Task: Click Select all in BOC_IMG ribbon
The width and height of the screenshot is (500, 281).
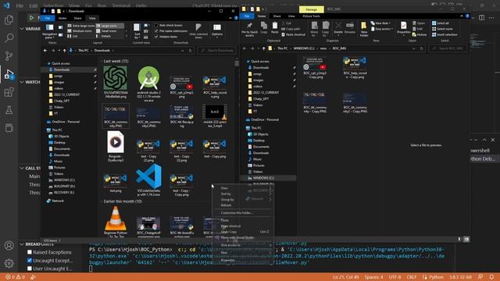Action: (440, 23)
